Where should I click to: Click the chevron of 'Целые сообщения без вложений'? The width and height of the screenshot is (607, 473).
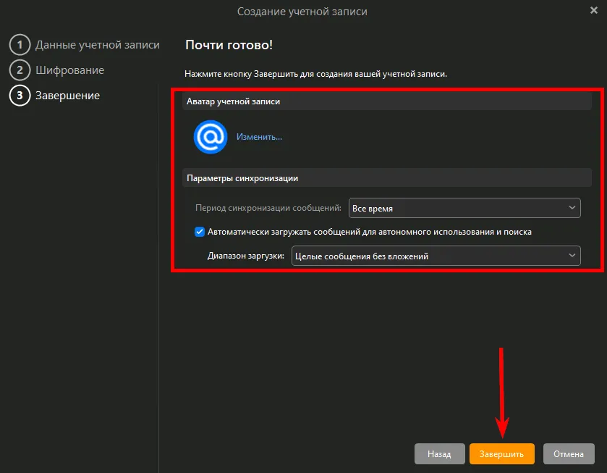pos(572,256)
